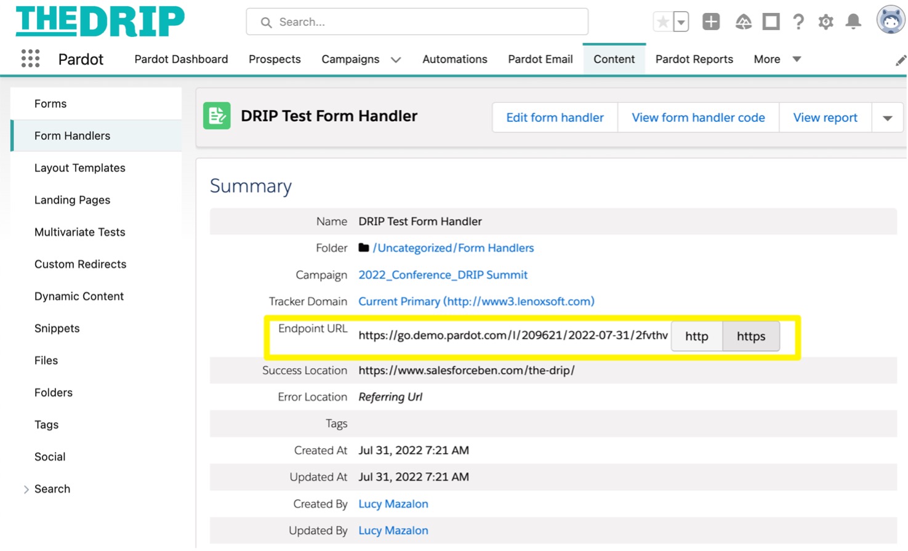Select the Pardot Email tab
This screenshot has height=551, width=908.
540,59
